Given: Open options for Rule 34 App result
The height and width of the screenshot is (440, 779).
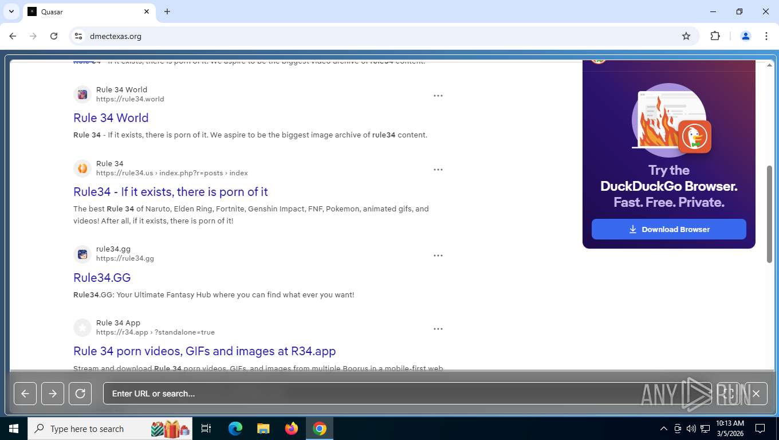Looking at the screenshot, I should point(438,329).
